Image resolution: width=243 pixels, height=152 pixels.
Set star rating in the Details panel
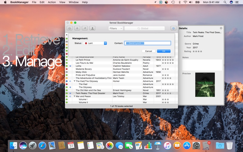click(197, 51)
